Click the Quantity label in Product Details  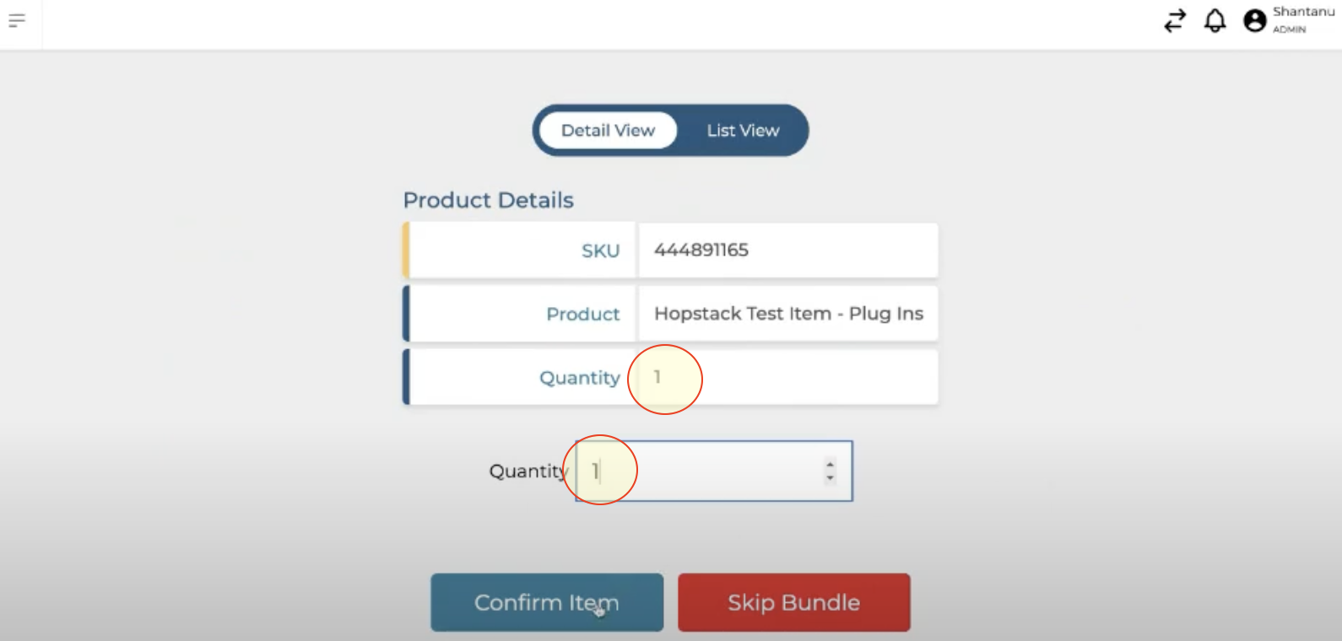click(x=579, y=378)
